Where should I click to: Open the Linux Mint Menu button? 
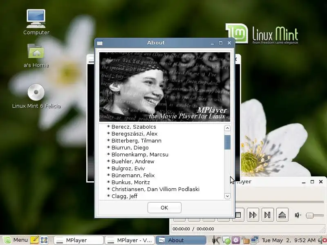click(x=15, y=240)
